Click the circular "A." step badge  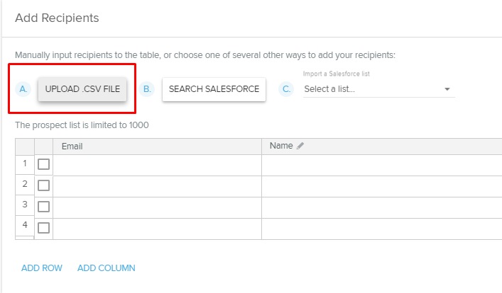[23, 89]
